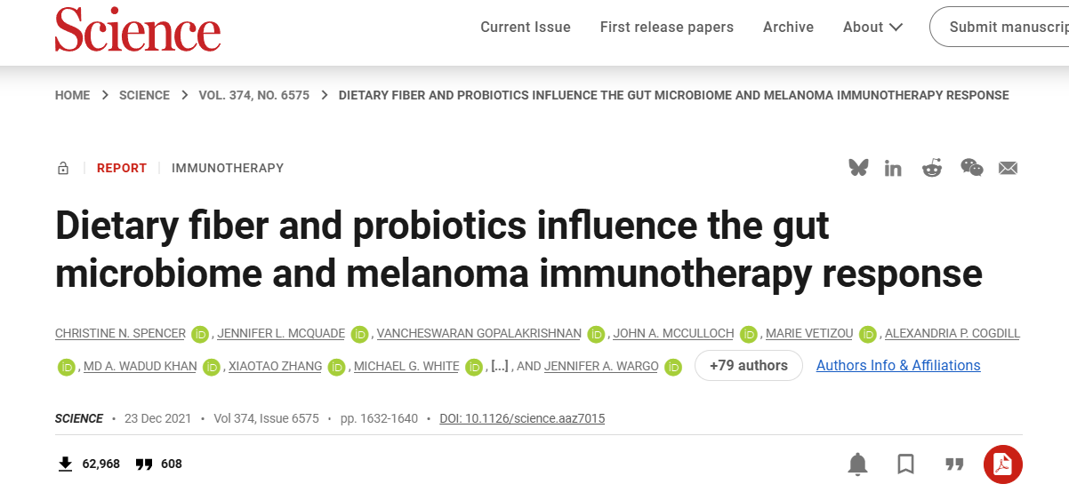
Task: Open the Archive menu item
Action: tap(788, 27)
